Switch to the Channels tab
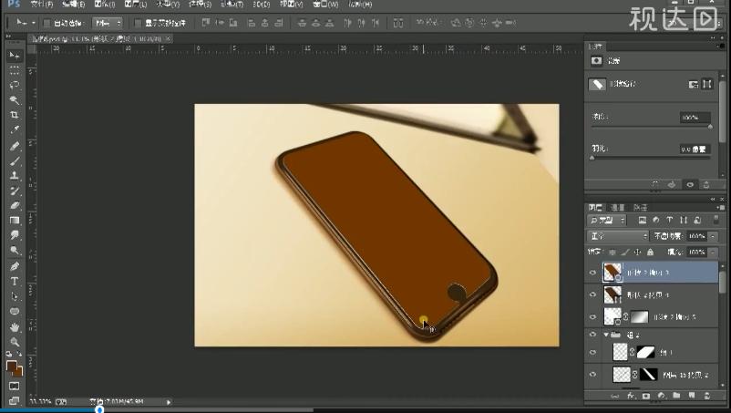Image resolution: width=731 pixels, height=413 pixels. coord(617,208)
